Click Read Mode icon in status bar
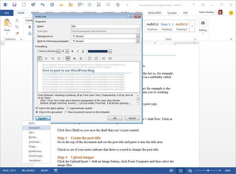This screenshot has width=236, height=174. click(x=171, y=170)
